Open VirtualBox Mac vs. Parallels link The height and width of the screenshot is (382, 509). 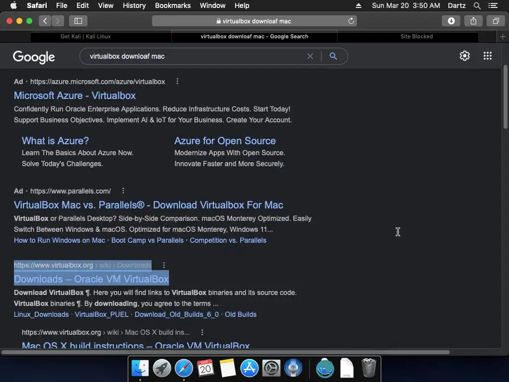click(148, 205)
